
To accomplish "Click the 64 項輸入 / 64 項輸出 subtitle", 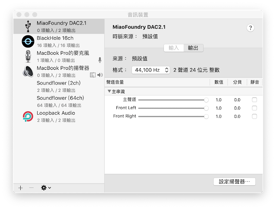I will [59, 106].
